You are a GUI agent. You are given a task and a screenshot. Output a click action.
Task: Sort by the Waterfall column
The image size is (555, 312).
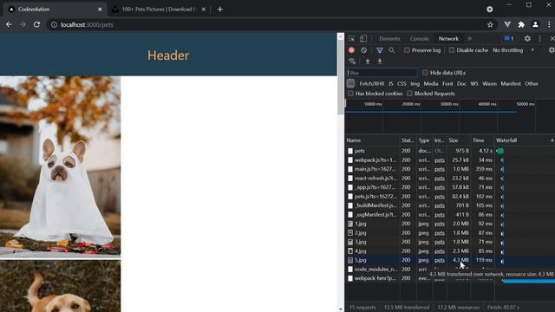pyautogui.click(x=525, y=140)
